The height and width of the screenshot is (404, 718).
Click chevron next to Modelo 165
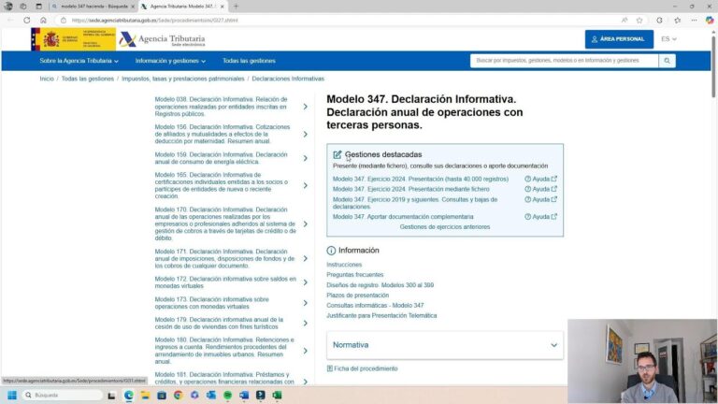click(306, 185)
